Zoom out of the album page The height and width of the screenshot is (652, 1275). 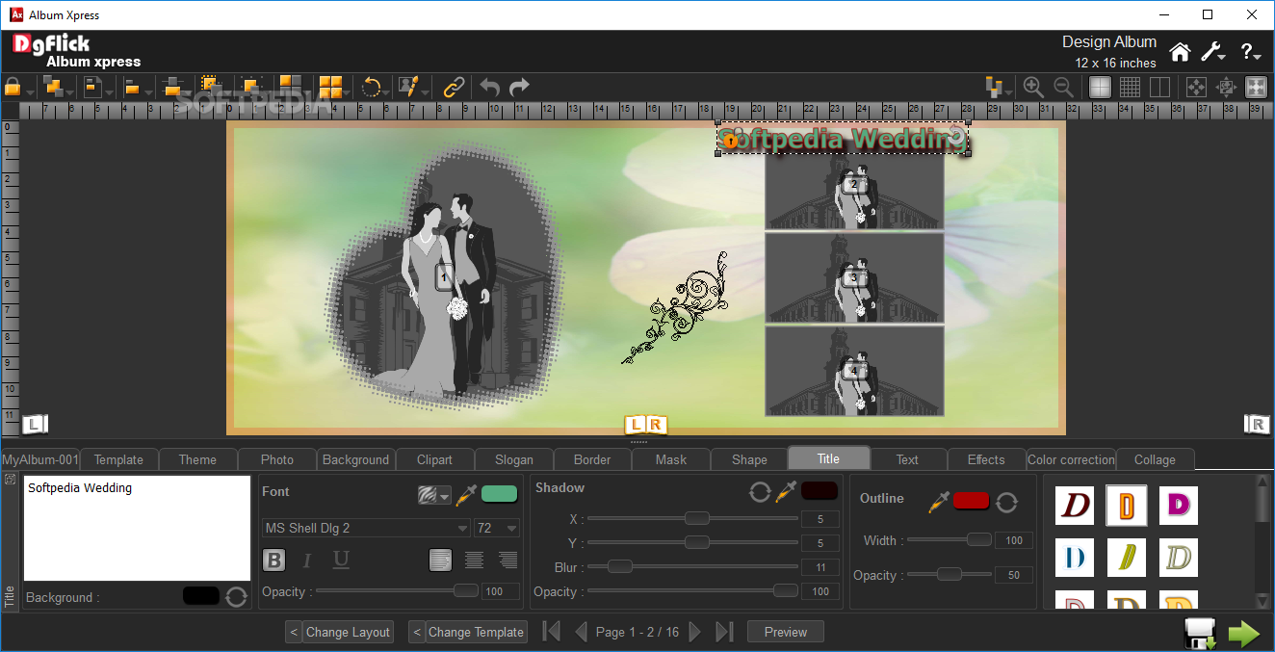coord(1063,87)
